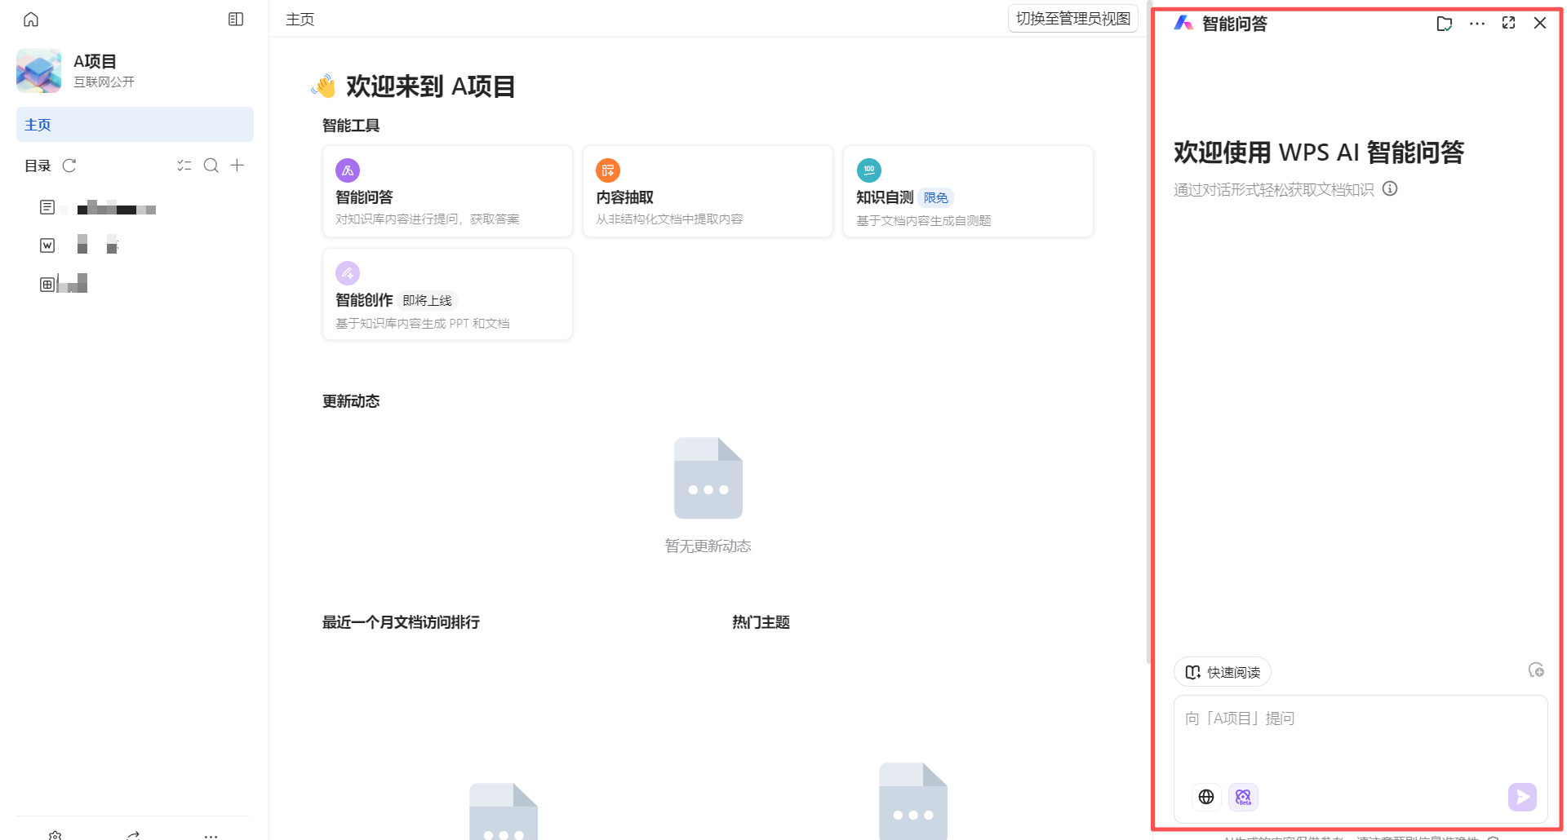Click the info icon next to 通过对话形式轻松获取文档知识
Viewport: 1567px width, 840px height.
[x=1390, y=189]
